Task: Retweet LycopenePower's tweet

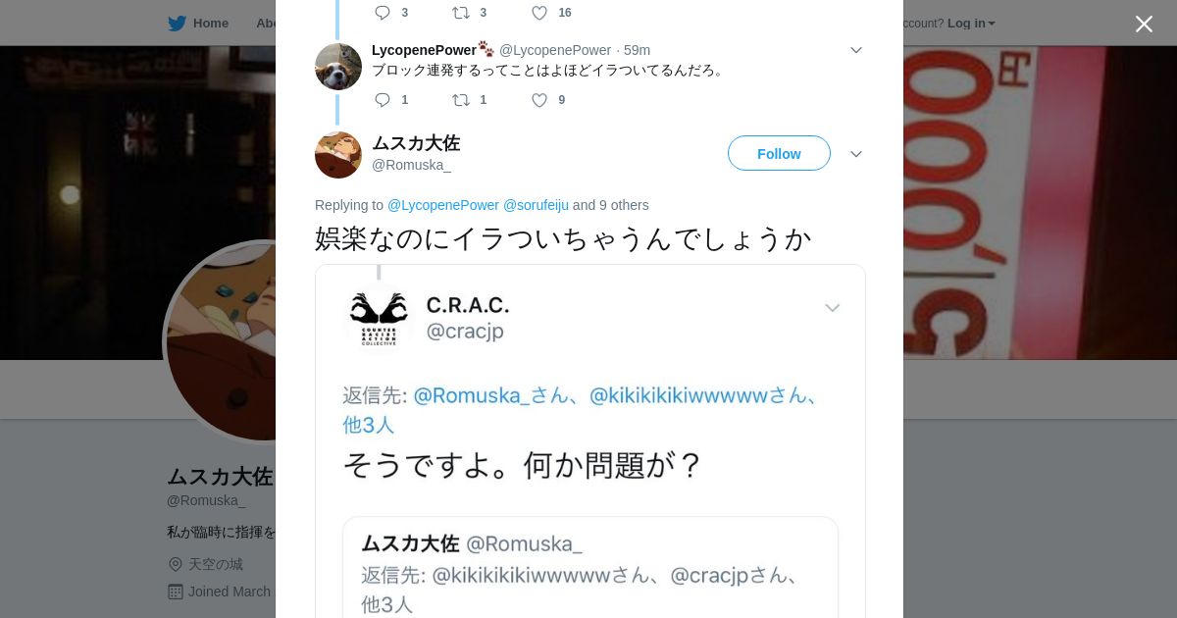Action: click(x=461, y=100)
